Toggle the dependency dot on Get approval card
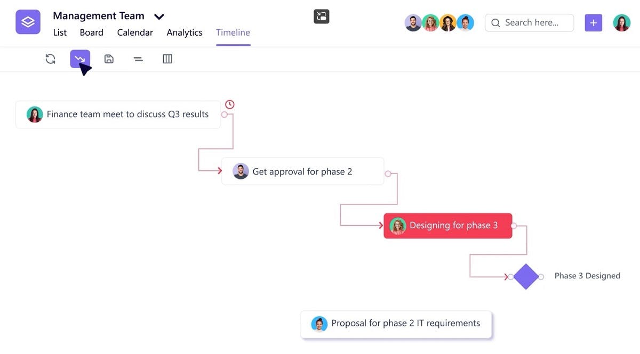This screenshot has height=354, width=640. (388, 173)
